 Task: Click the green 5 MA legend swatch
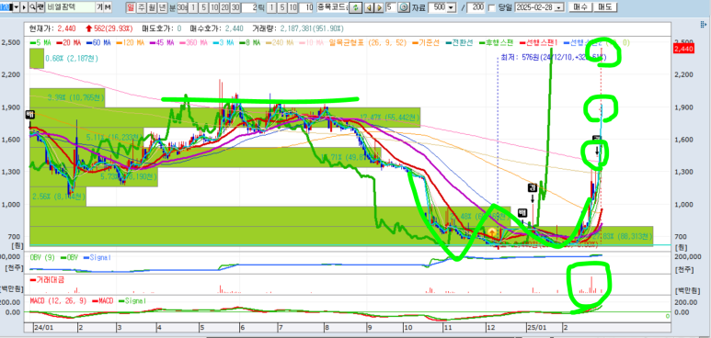32,42
